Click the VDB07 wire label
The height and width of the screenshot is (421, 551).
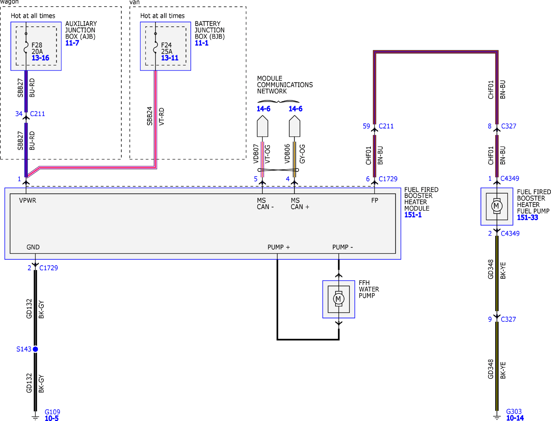coord(256,154)
